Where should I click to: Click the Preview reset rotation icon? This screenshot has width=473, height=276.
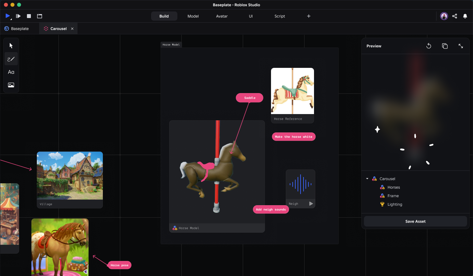point(429,46)
